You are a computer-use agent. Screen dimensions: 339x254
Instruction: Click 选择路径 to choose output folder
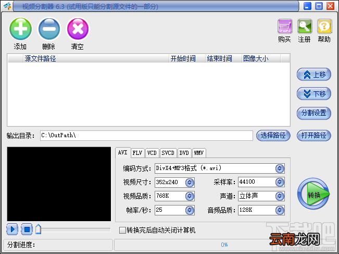click(x=273, y=136)
